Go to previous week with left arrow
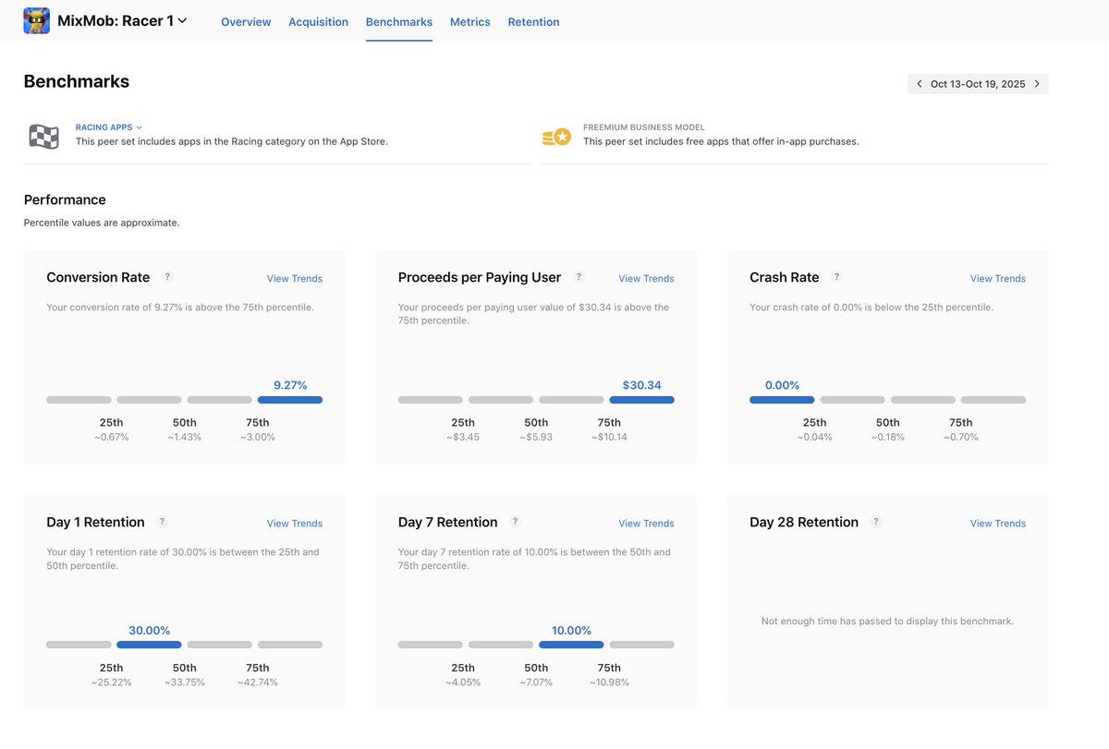The width and height of the screenshot is (1109, 749). (x=919, y=84)
